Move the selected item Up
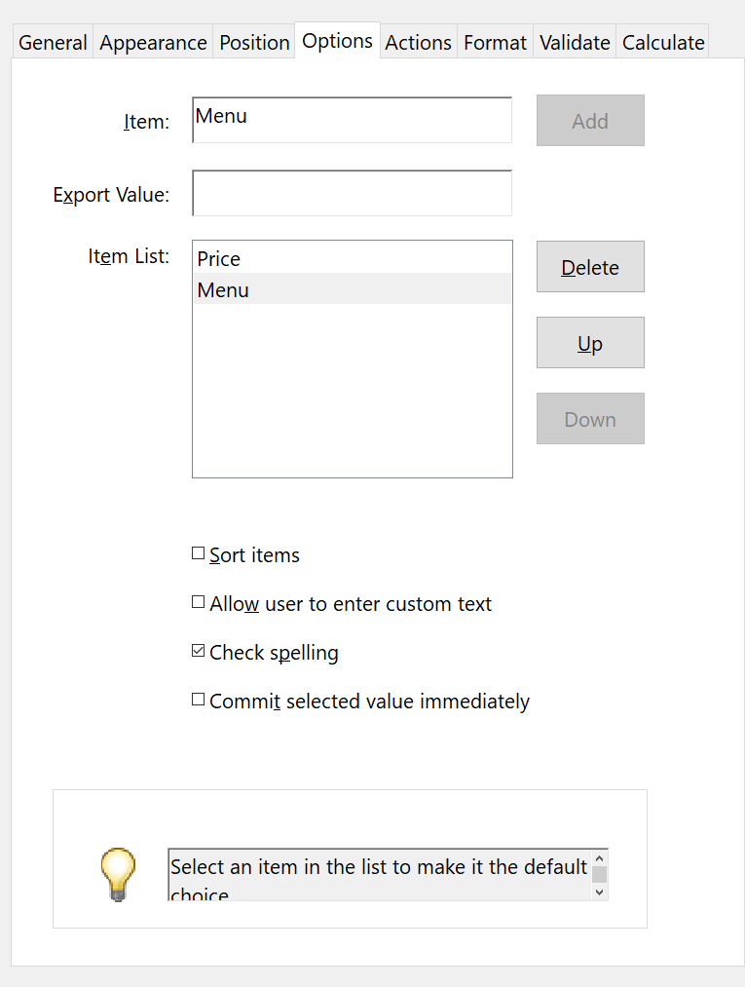Image resolution: width=745 pixels, height=987 pixels. (590, 342)
